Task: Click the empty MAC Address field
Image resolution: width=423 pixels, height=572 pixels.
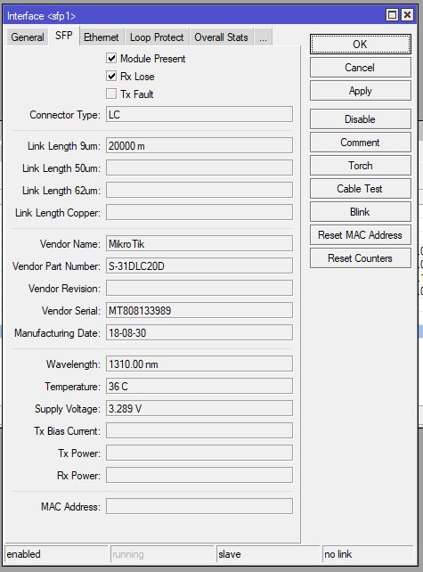Action: click(199, 507)
